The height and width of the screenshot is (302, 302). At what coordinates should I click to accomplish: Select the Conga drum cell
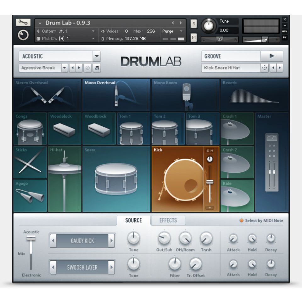pos(30,129)
